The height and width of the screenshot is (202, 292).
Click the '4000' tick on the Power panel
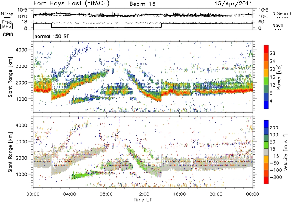tap(21, 50)
